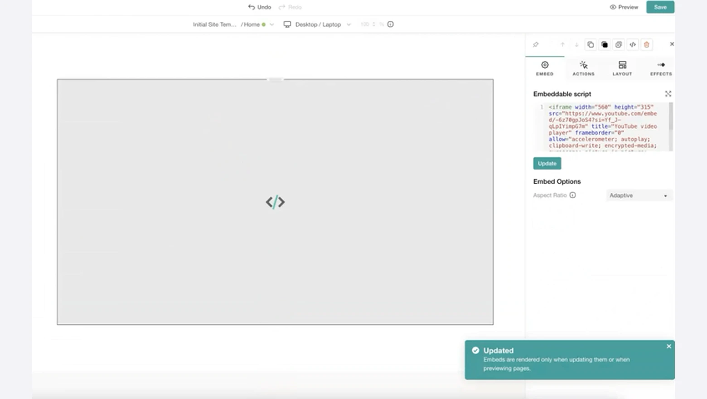Screen dimensions: 707x399
Task: Expand the Embeddable script editor to fullscreen
Action: coord(668,94)
